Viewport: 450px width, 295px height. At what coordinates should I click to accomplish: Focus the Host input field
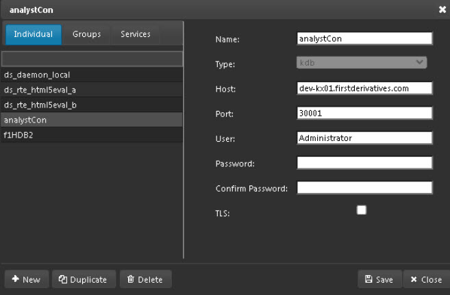(x=364, y=88)
